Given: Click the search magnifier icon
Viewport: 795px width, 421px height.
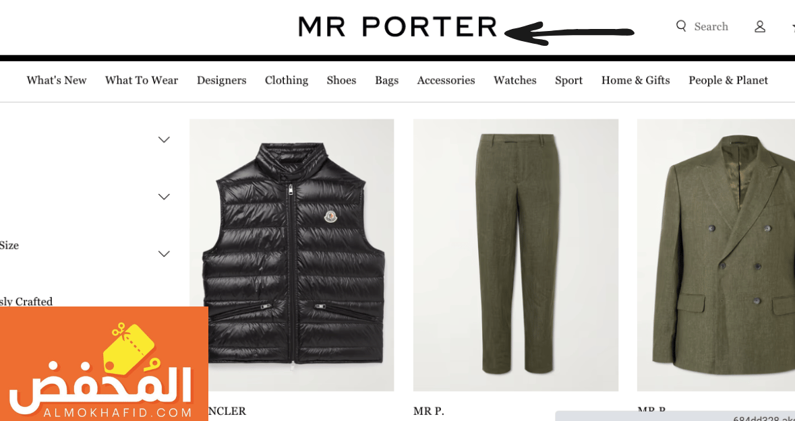Looking at the screenshot, I should [681, 26].
